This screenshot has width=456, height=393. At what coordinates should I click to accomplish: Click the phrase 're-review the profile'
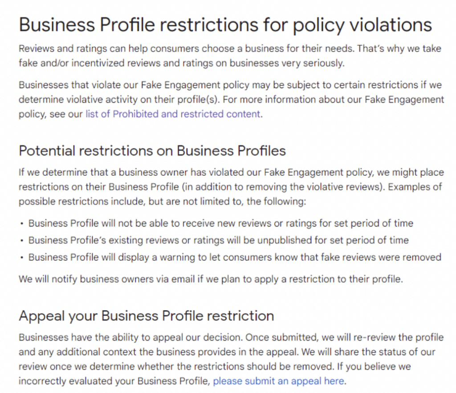399,337
